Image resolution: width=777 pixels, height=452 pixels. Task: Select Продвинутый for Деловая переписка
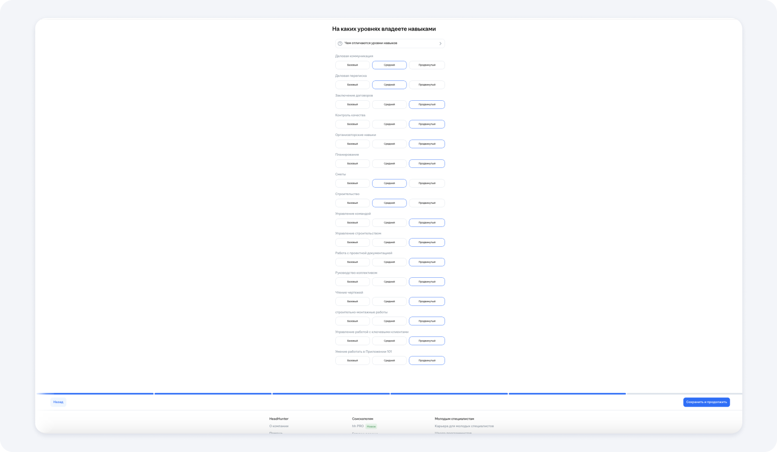(426, 85)
